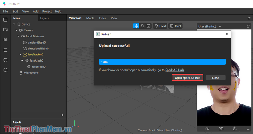The width and height of the screenshot is (253, 134).
Task: Open the View menu in menu bar
Action: [26, 11]
